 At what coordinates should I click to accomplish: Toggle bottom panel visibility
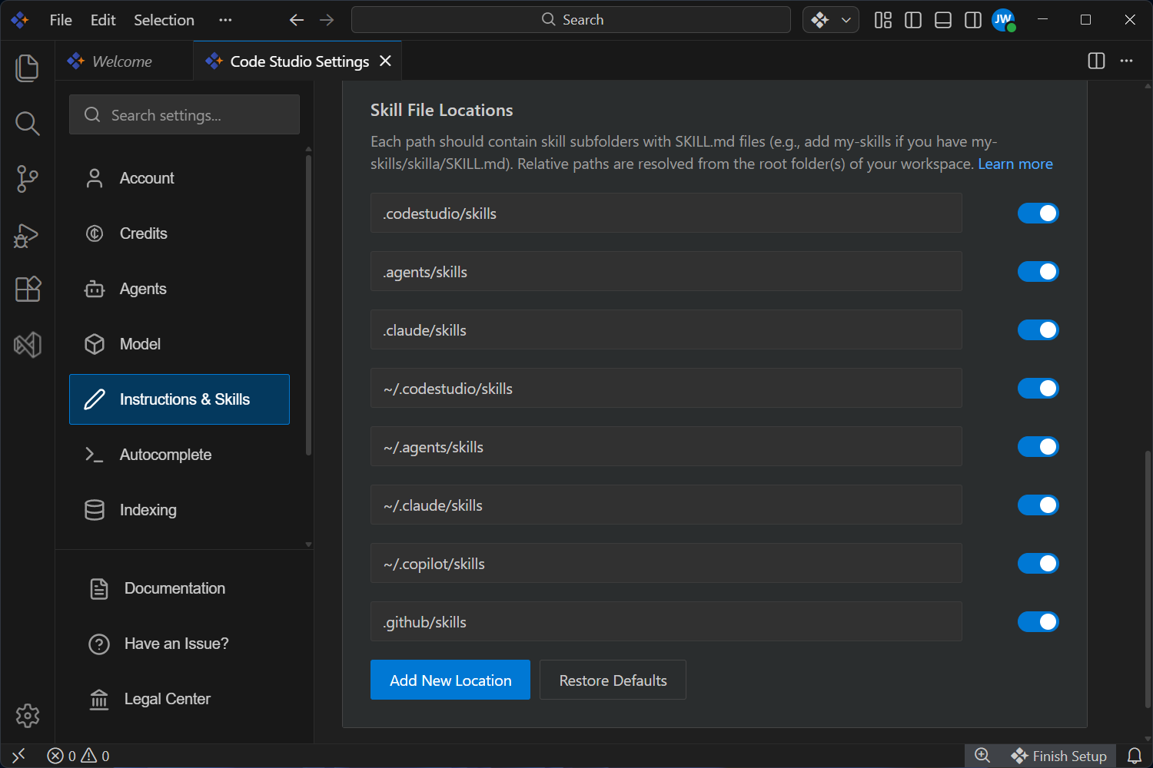[x=943, y=20]
